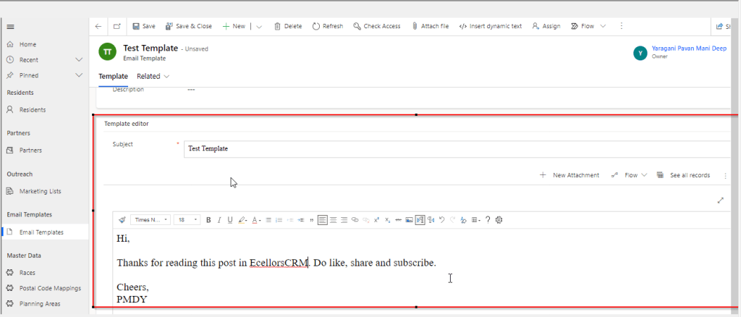
Task: Expand the Recent section in the sidebar
Action: point(79,59)
